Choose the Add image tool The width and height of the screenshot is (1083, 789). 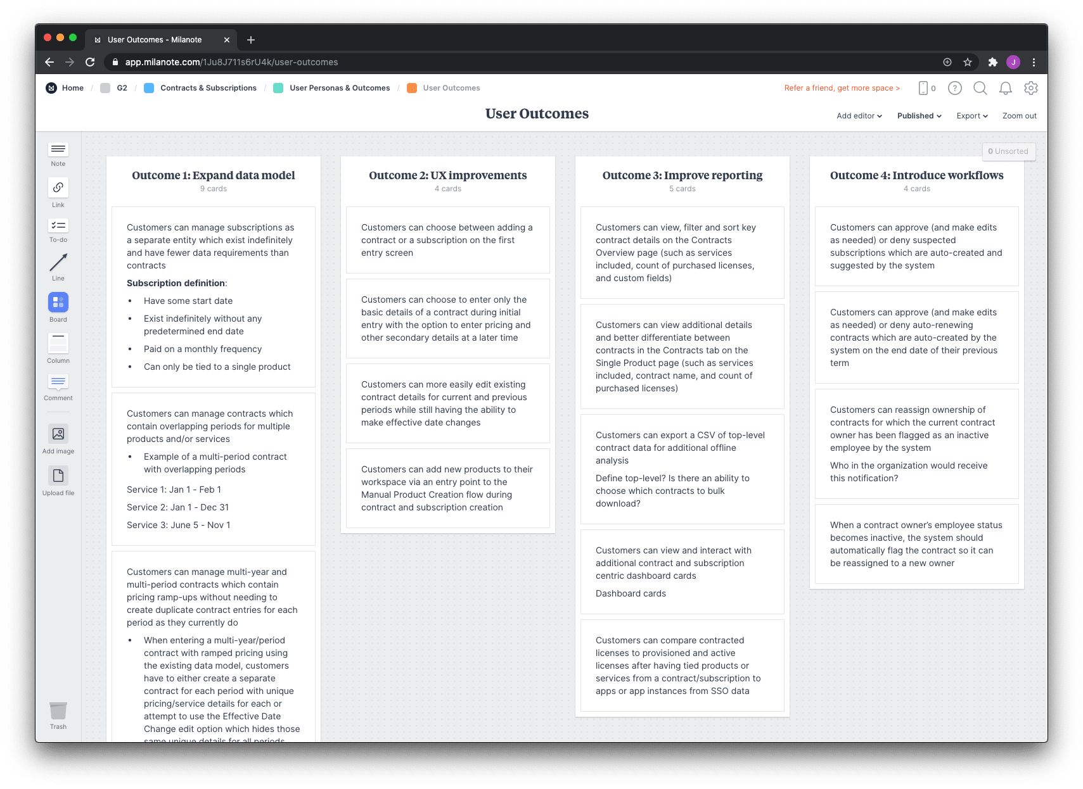[x=58, y=439]
